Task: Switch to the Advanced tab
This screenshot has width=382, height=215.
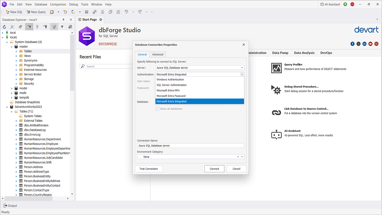Action: coord(158,55)
